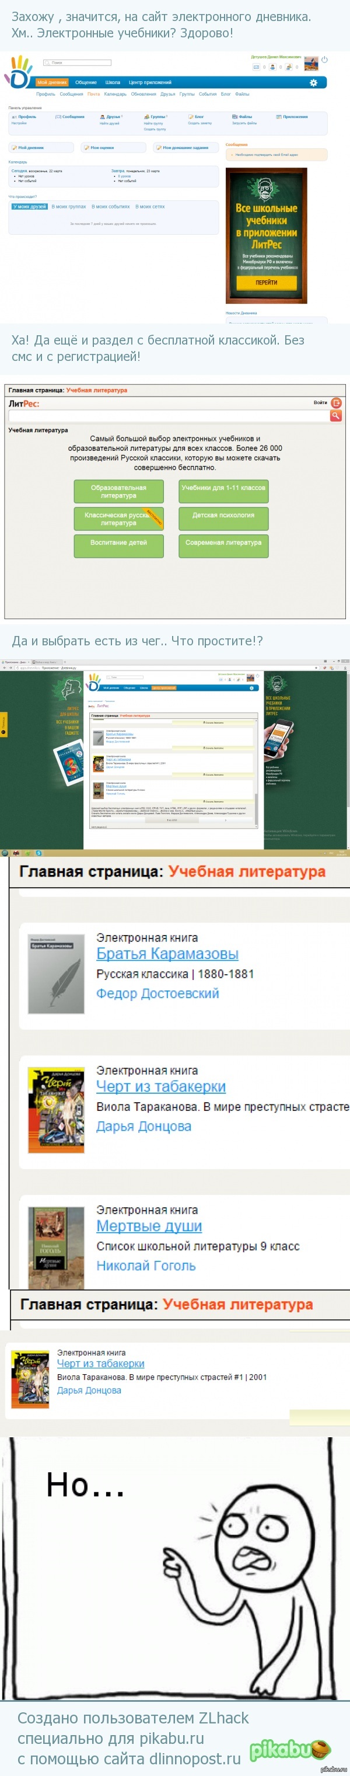Viewport: 350px width, 1776px height.
Task: Open the "Файлы" submenu link
Action: [242, 94]
